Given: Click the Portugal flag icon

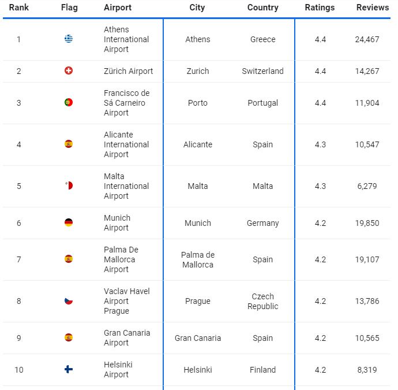Looking at the screenshot, I should point(69,103).
